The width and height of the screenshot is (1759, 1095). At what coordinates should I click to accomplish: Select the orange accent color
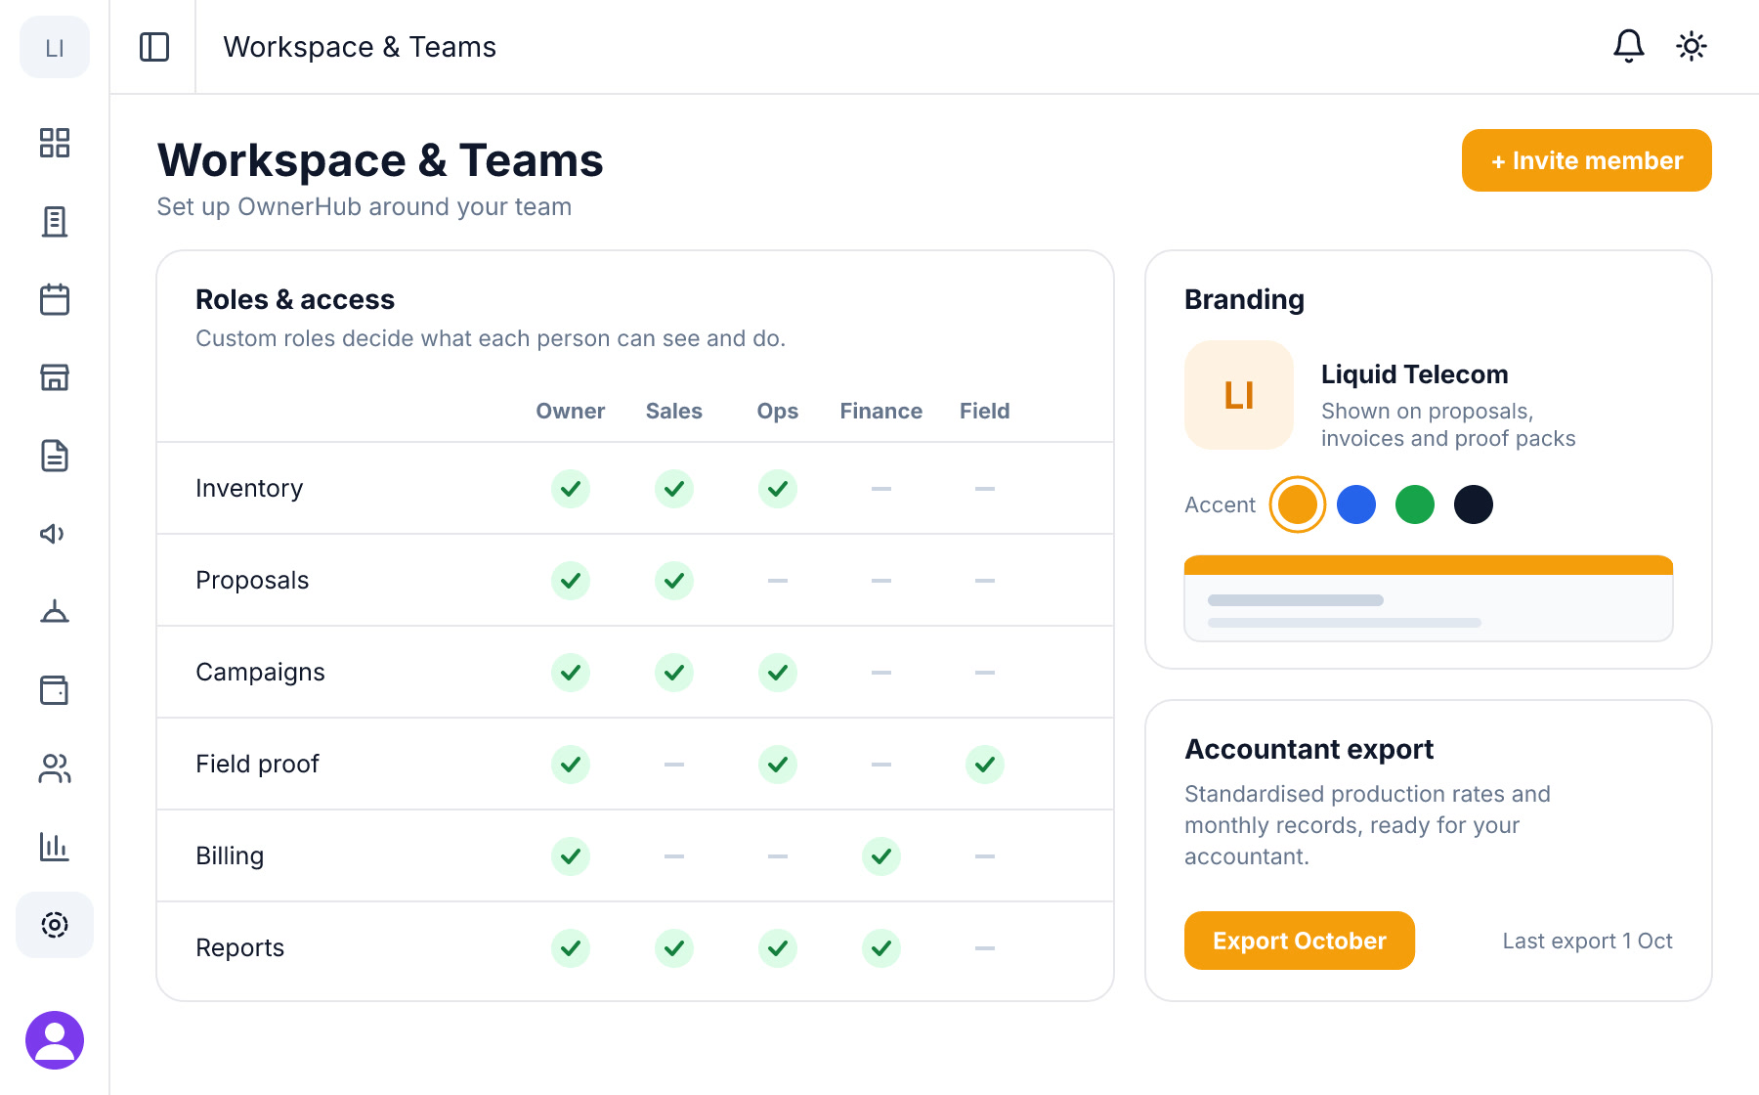click(x=1298, y=504)
